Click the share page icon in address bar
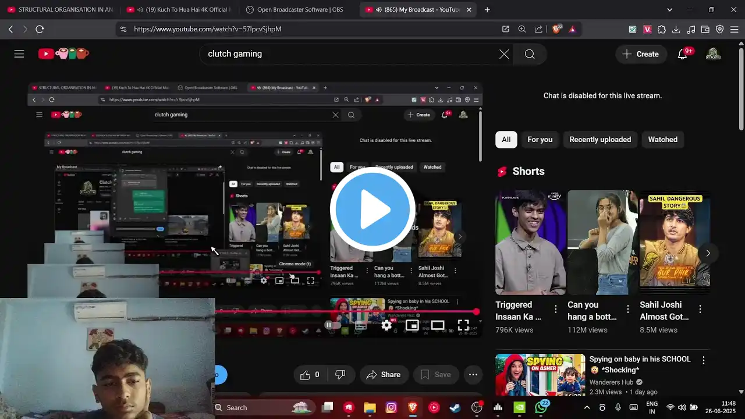This screenshot has width=745, height=419. (538, 29)
